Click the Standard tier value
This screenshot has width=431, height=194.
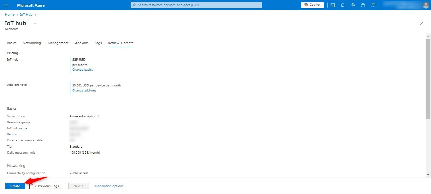[x=76, y=147]
